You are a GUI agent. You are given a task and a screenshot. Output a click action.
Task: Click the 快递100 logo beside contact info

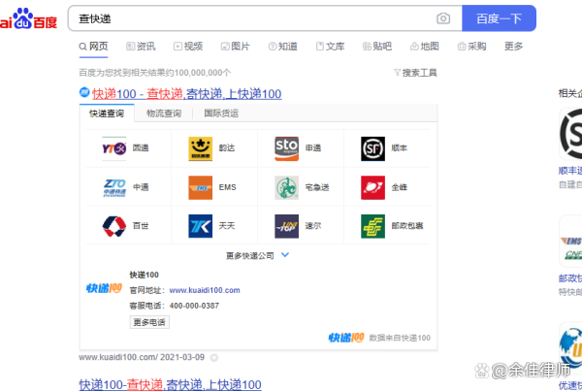click(105, 288)
